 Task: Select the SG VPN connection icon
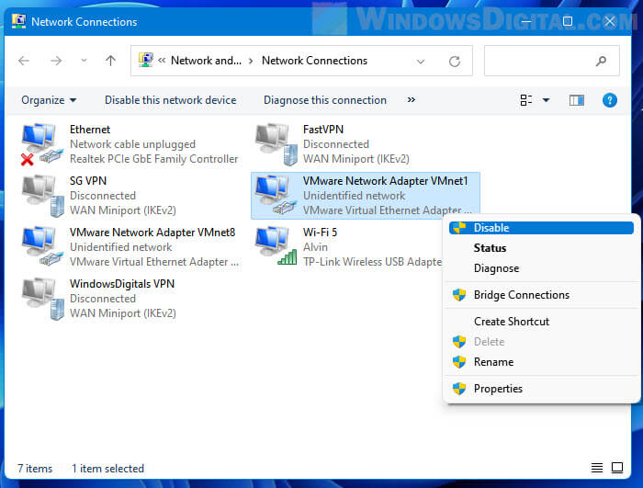click(43, 196)
